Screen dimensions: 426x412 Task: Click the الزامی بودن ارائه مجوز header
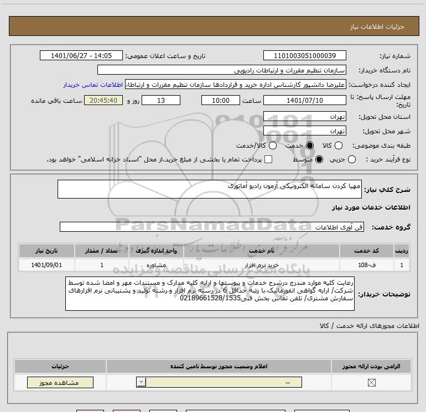pyautogui.click(x=371, y=366)
